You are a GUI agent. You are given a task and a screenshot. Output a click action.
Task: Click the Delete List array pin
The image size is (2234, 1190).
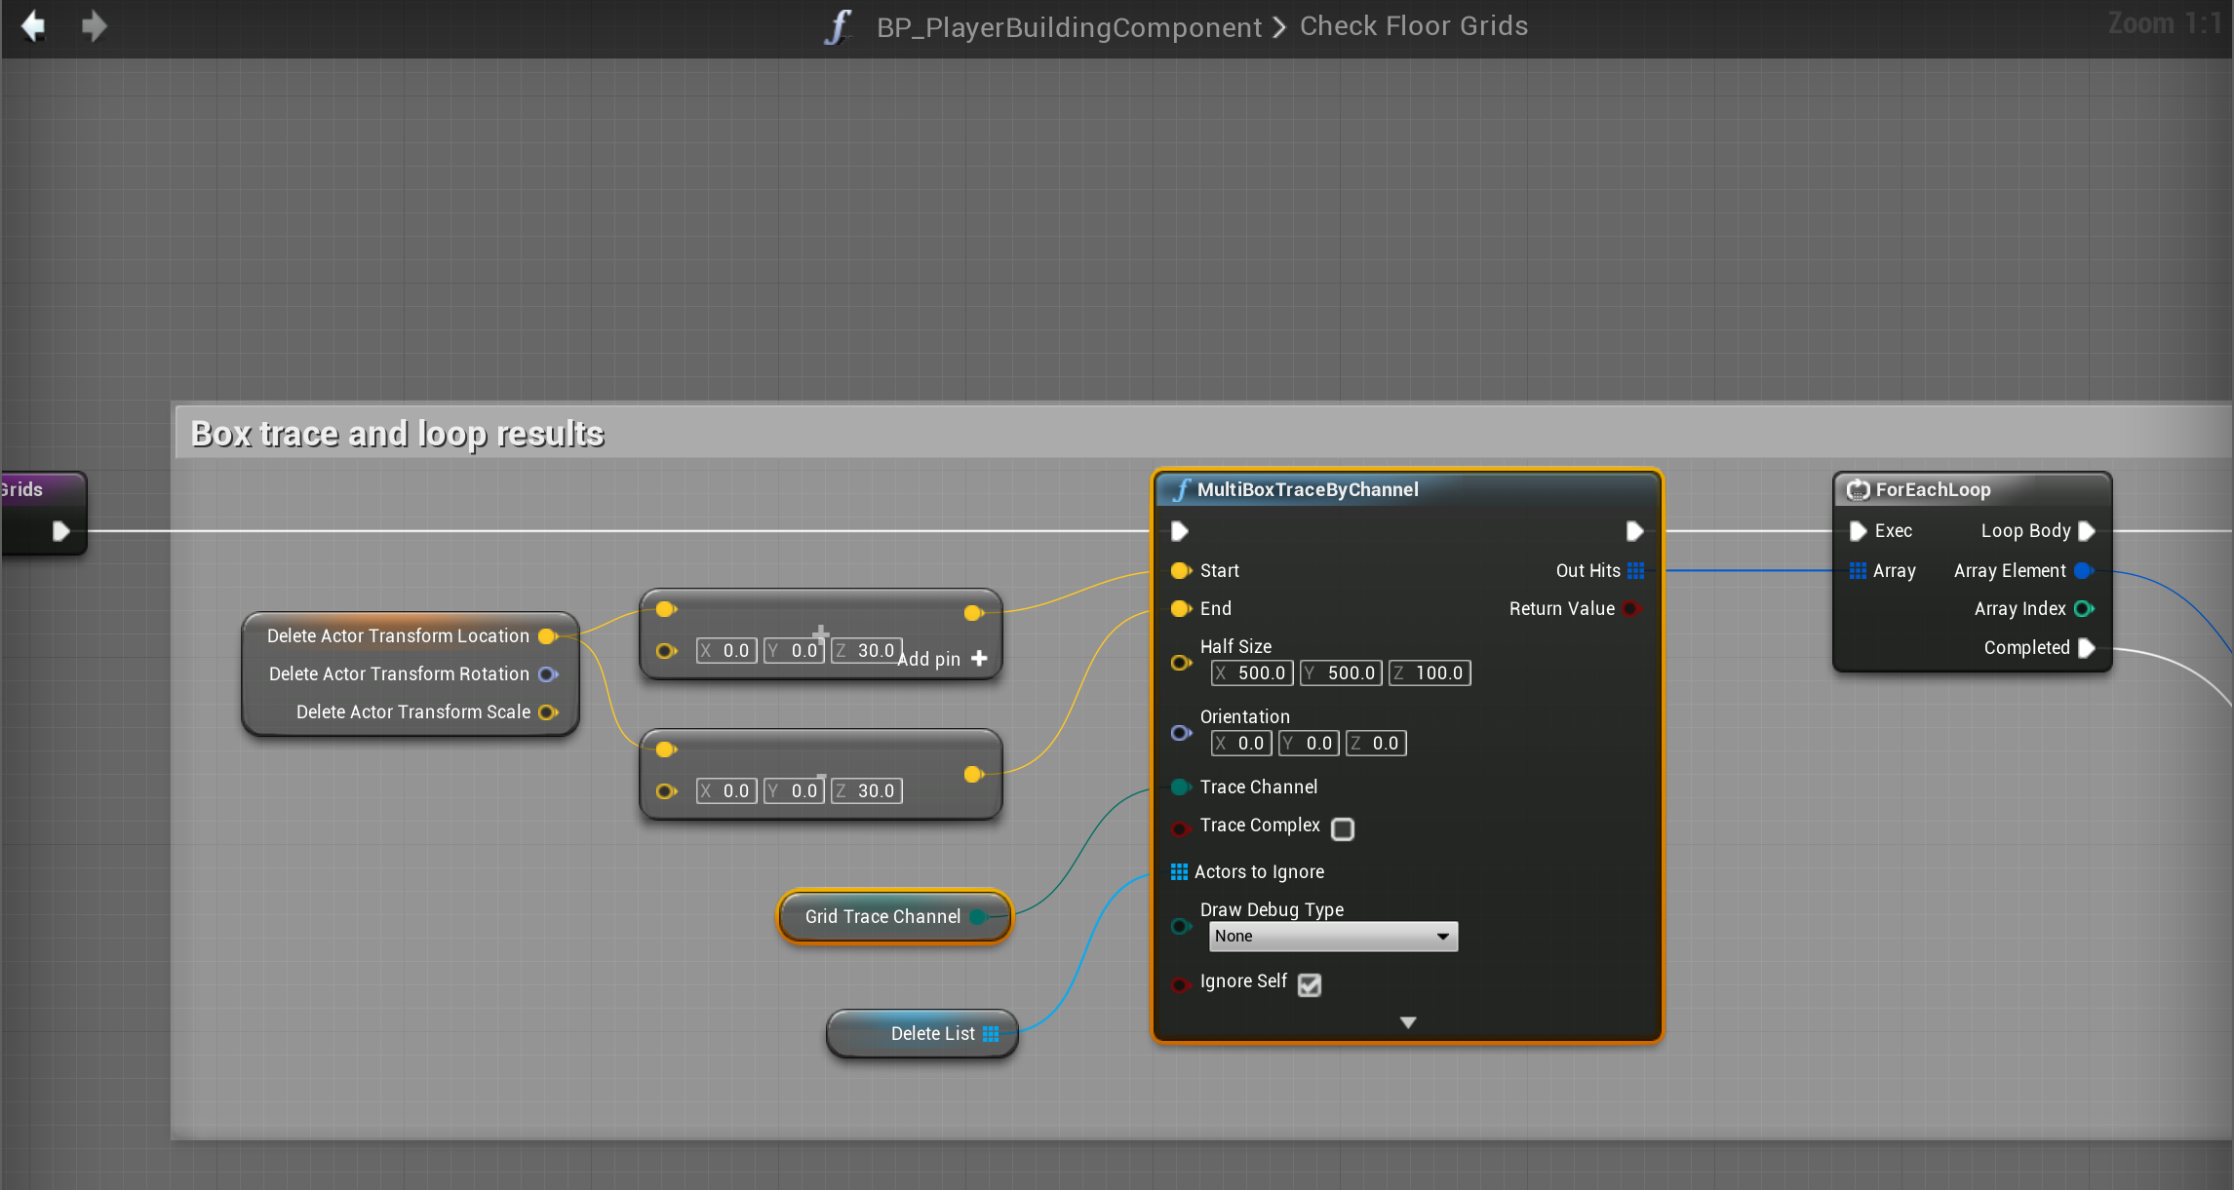click(x=991, y=1034)
